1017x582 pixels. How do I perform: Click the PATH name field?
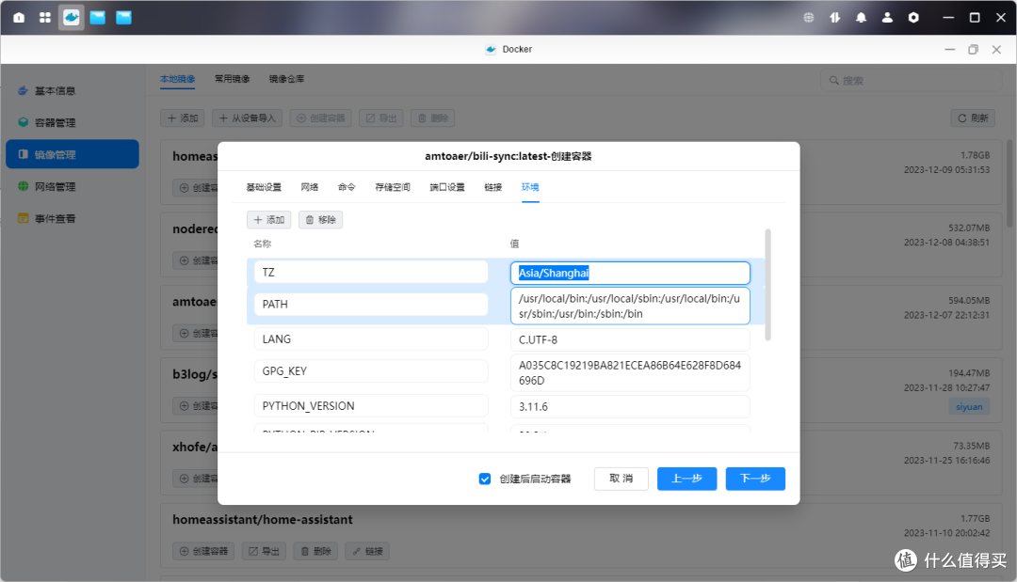pos(371,305)
